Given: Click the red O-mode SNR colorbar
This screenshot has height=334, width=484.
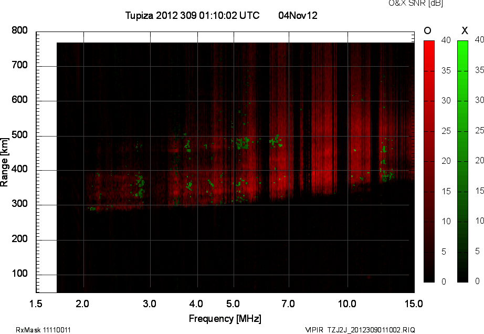Looking at the screenshot, I should 429,161.
